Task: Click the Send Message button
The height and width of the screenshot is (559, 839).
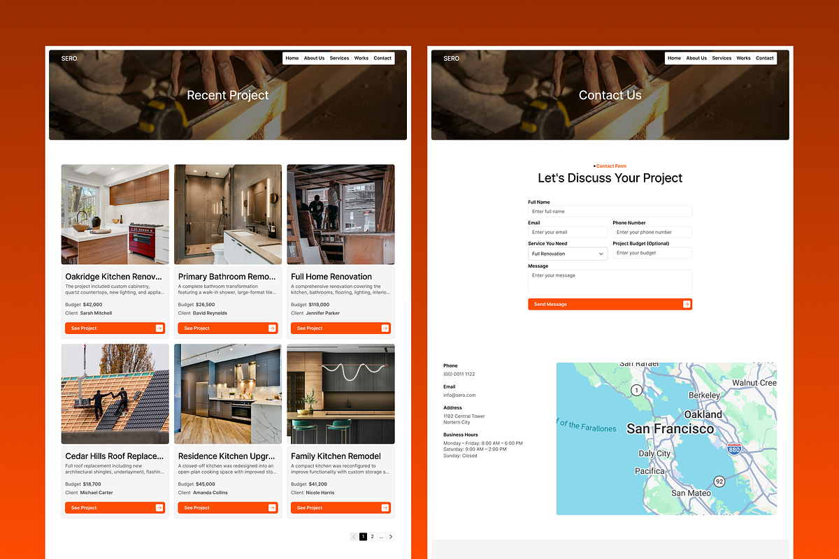Action: (x=610, y=304)
